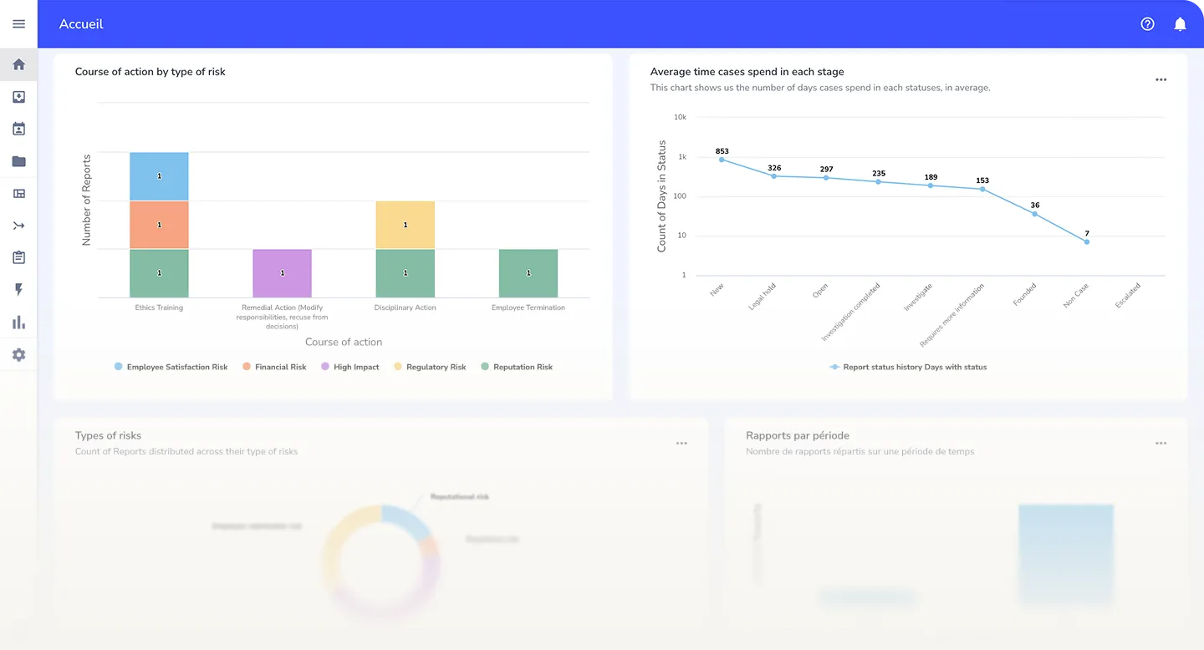Toggle High Impact legend item
This screenshot has width=1204, height=650.
click(x=350, y=367)
